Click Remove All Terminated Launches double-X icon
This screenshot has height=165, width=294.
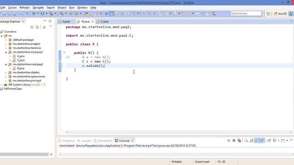tap(239, 141)
